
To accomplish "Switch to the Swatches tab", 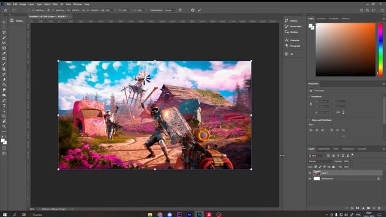I will [x=321, y=19].
